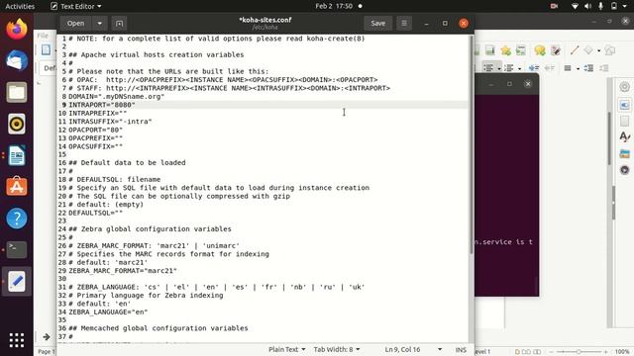634x356 pixels.
Task: Open Files manager from the dock
Action: [x=17, y=92]
